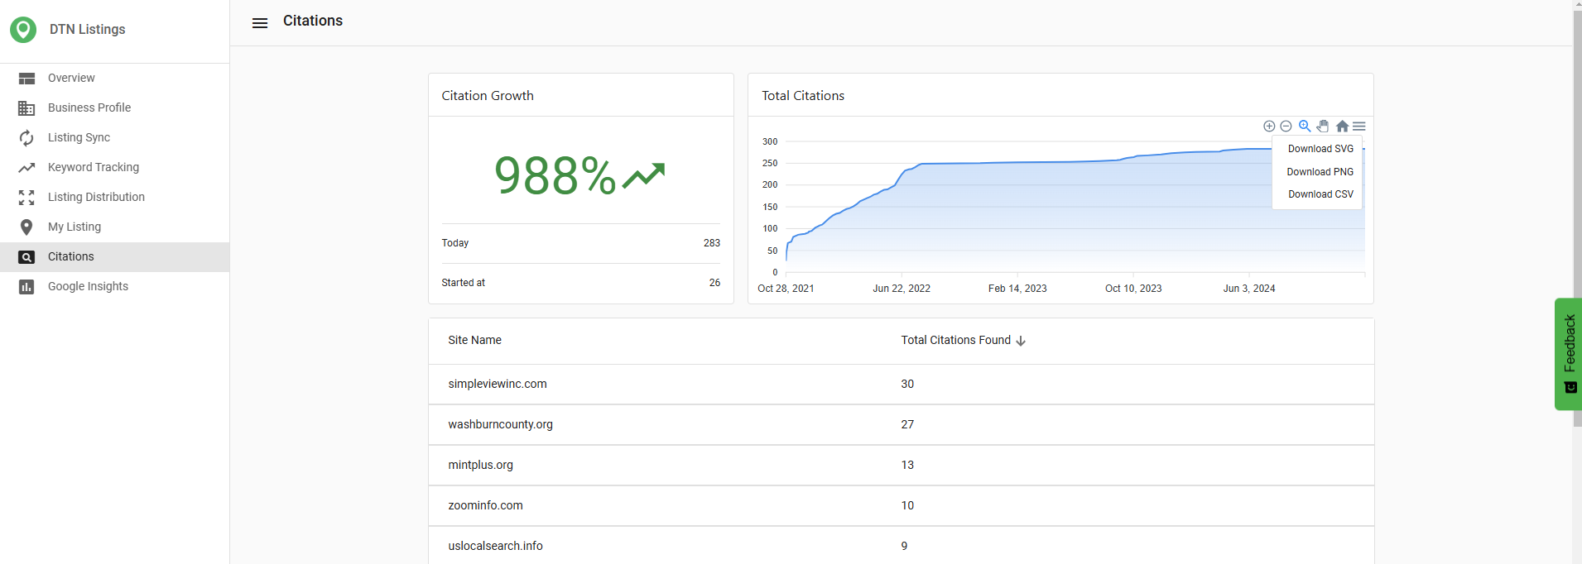Click the Site Name column header
Screen dimensions: 1582x564
click(474, 340)
